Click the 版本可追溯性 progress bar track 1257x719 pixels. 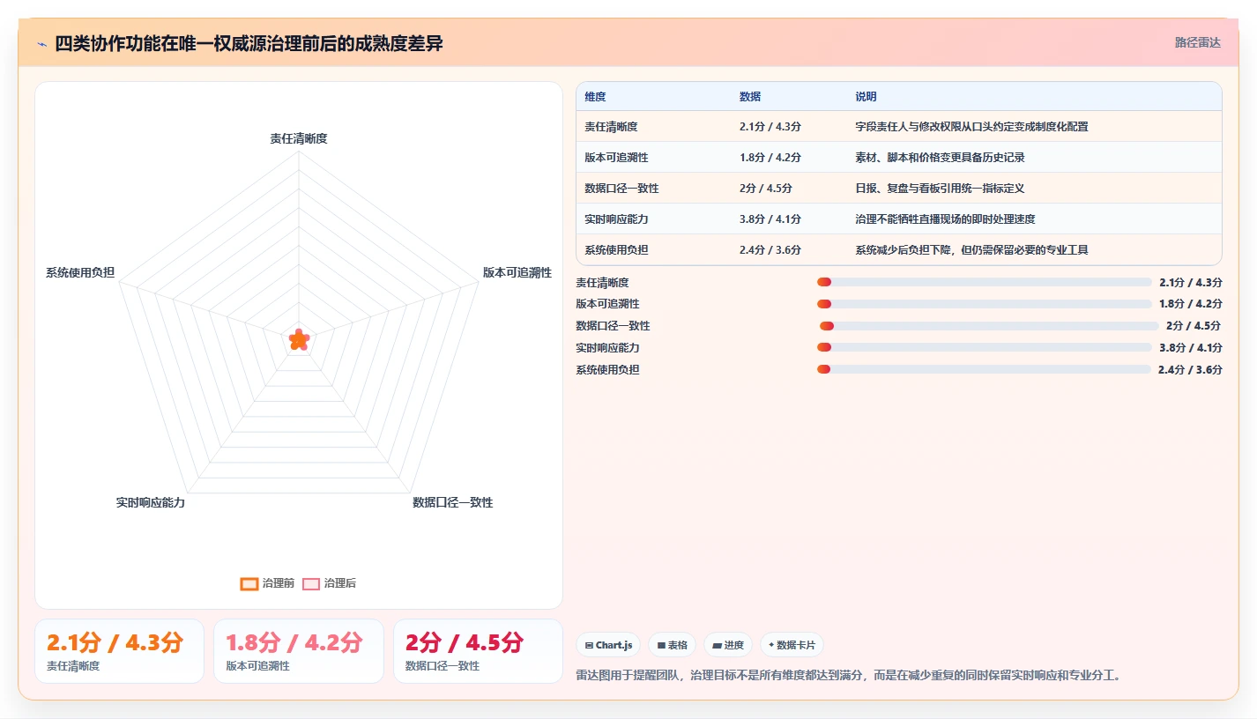(x=985, y=304)
